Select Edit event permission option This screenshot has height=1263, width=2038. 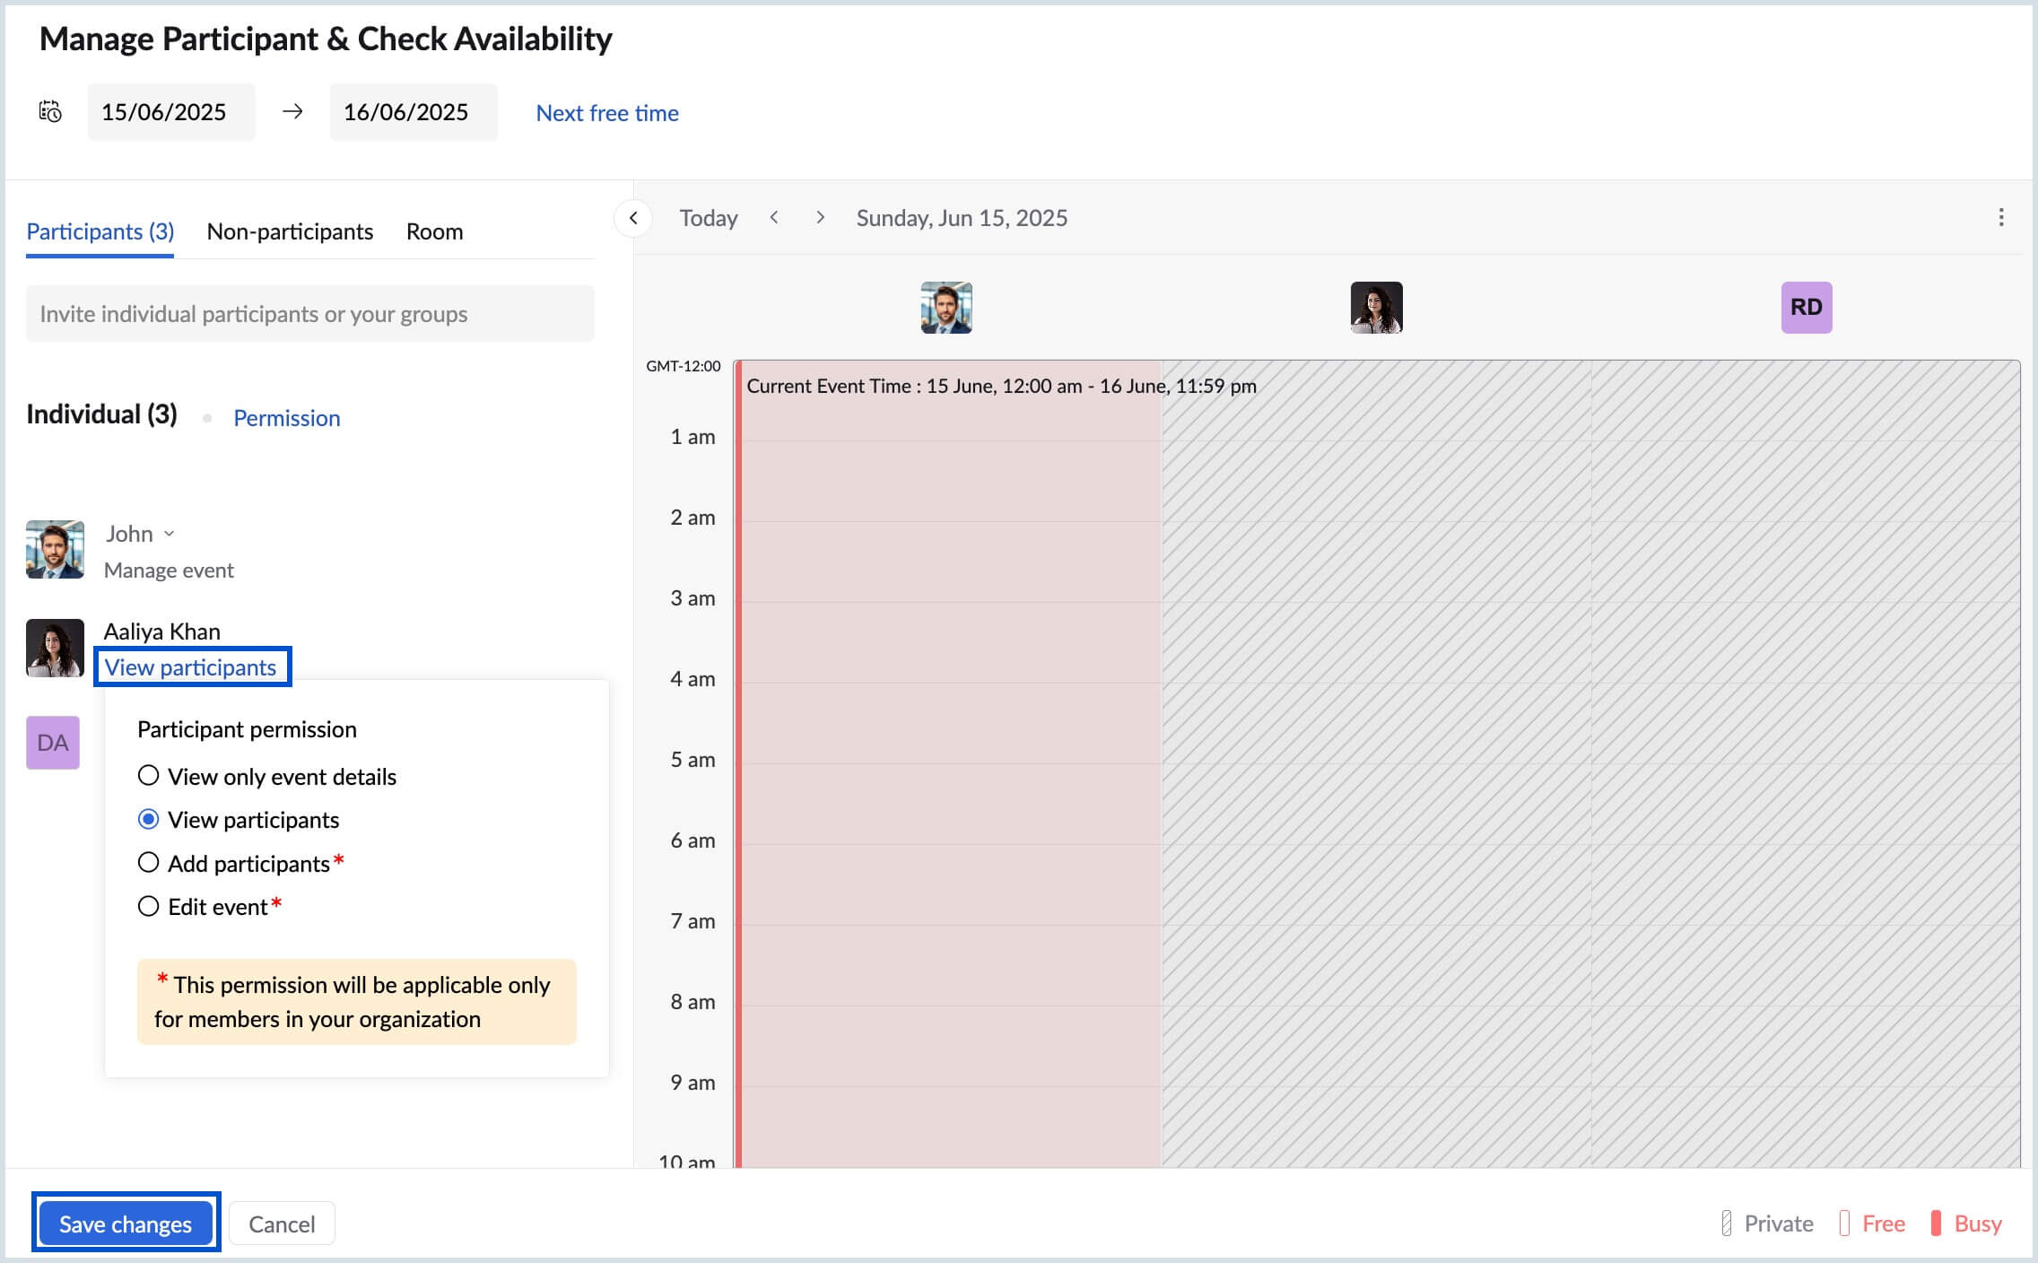pyautogui.click(x=149, y=906)
